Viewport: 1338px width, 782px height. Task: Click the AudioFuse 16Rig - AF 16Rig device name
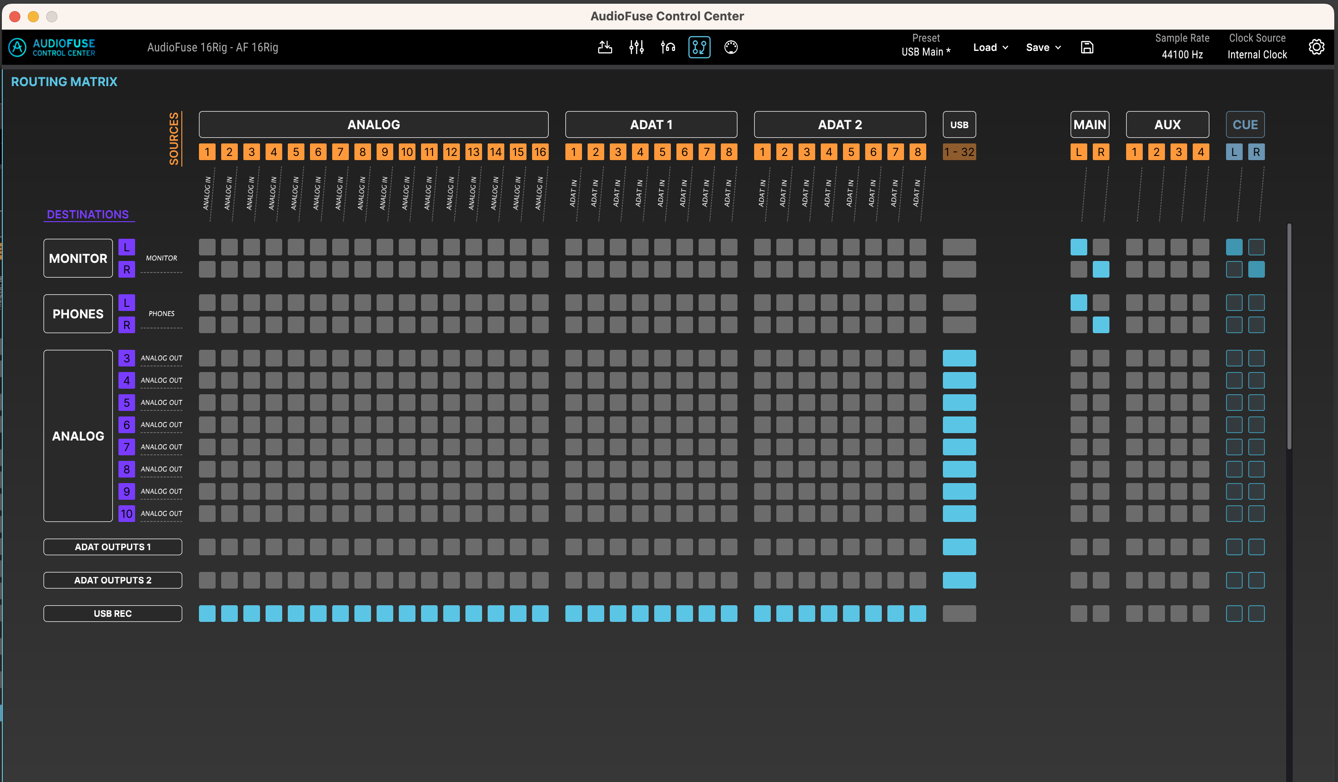tap(212, 47)
